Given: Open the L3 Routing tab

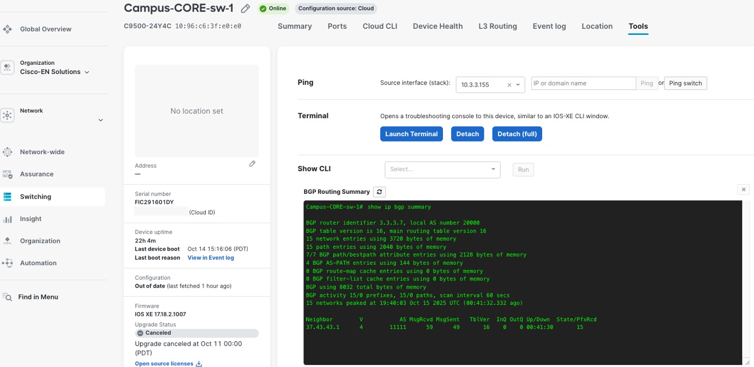Looking at the screenshot, I should [497, 26].
